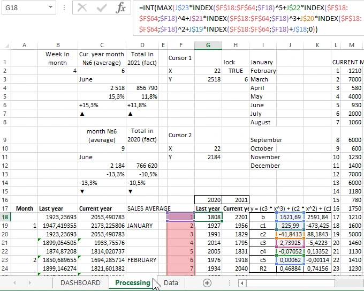The width and height of the screenshot is (364, 291).
Task: Select column A header
Action: [24, 46]
